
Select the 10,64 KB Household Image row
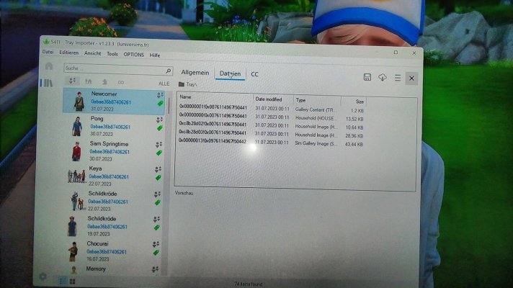[271, 126]
